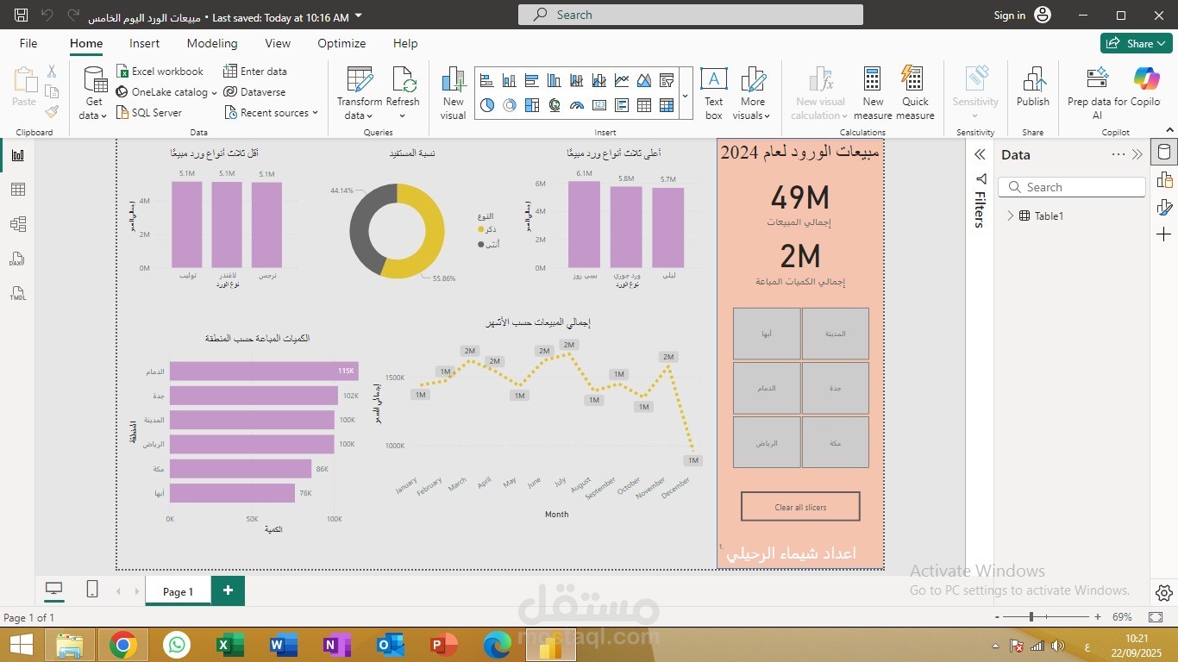
Task: Insert a matrix visual from the gallery
Action: click(x=667, y=105)
